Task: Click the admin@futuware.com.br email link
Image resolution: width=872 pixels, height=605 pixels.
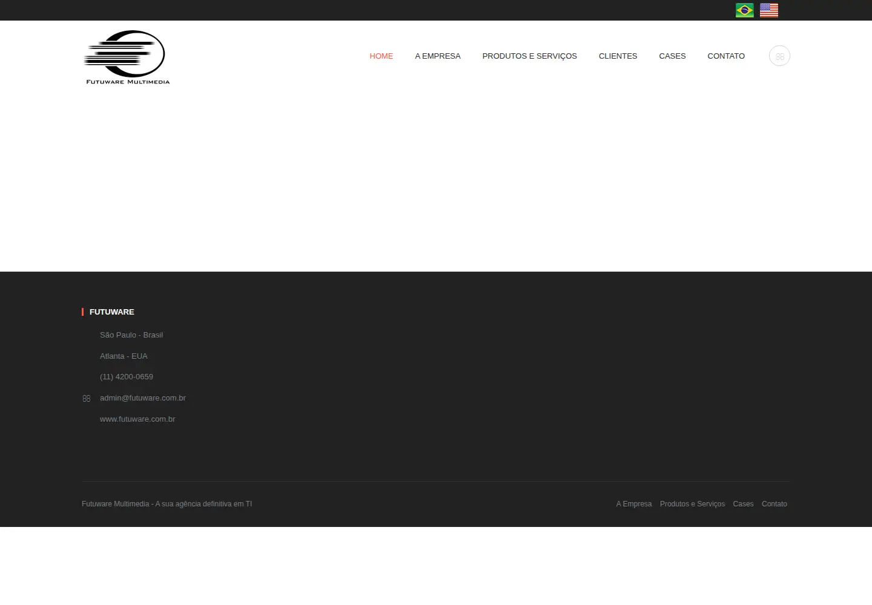Action: pyautogui.click(x=142, y=398)
